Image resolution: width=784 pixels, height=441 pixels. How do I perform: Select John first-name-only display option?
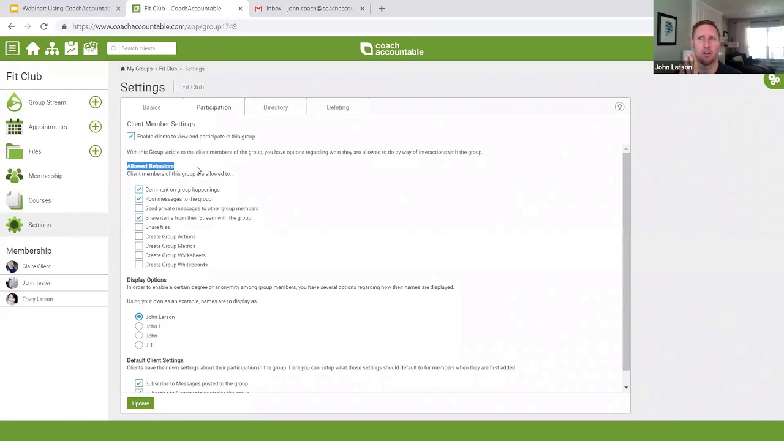point(139,336)
